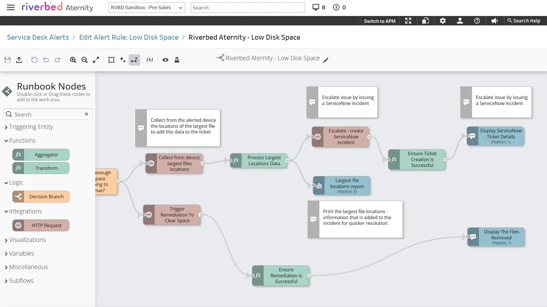Click the Runbook Nodes search field
This screenshot has height=307, width=547.
click(48, 114)
